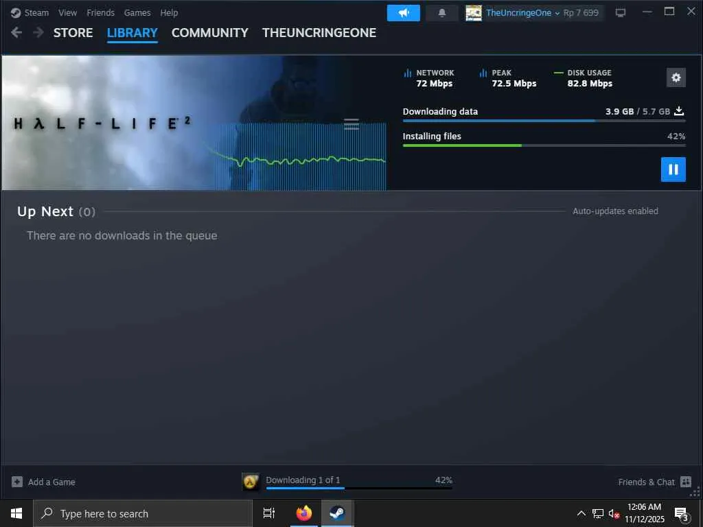Click the Half-Life 2 icon in bottom bar
The image size is (703, 527).
click(x=250, y=482)
